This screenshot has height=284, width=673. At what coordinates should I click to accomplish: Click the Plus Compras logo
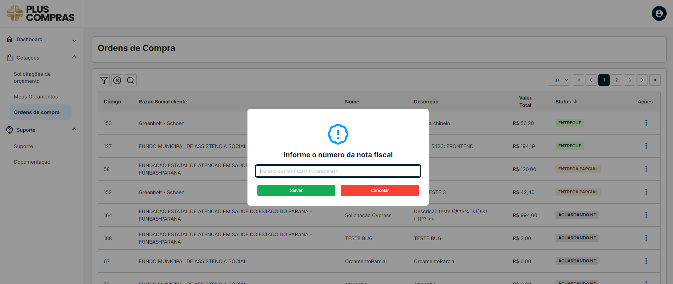point(41,14)
